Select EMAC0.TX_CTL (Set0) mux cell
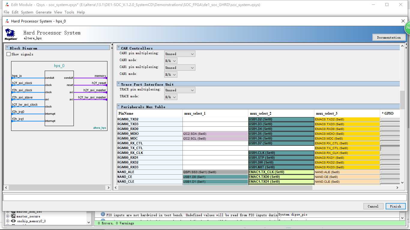 click(x=347, y=148)
